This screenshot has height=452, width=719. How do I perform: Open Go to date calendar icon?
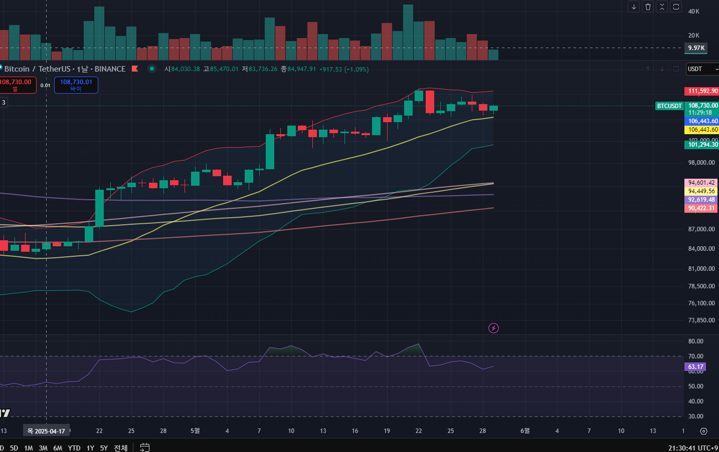coord(144,447)
